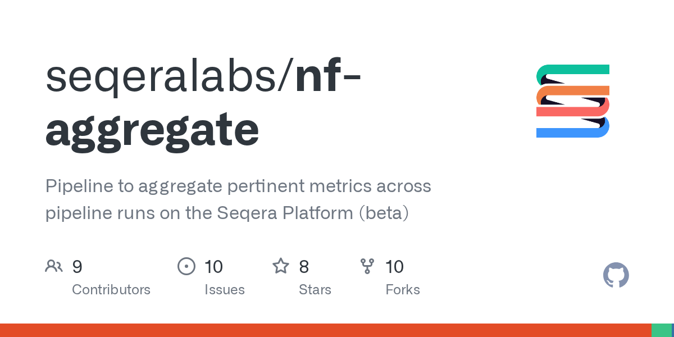Open the Forks label
This screenshot has width=674, height=337.
click(x=402, y=290)
